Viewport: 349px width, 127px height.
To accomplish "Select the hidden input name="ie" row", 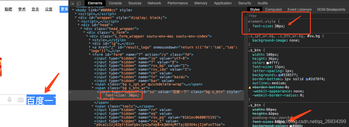I will [x=141, y=58].
